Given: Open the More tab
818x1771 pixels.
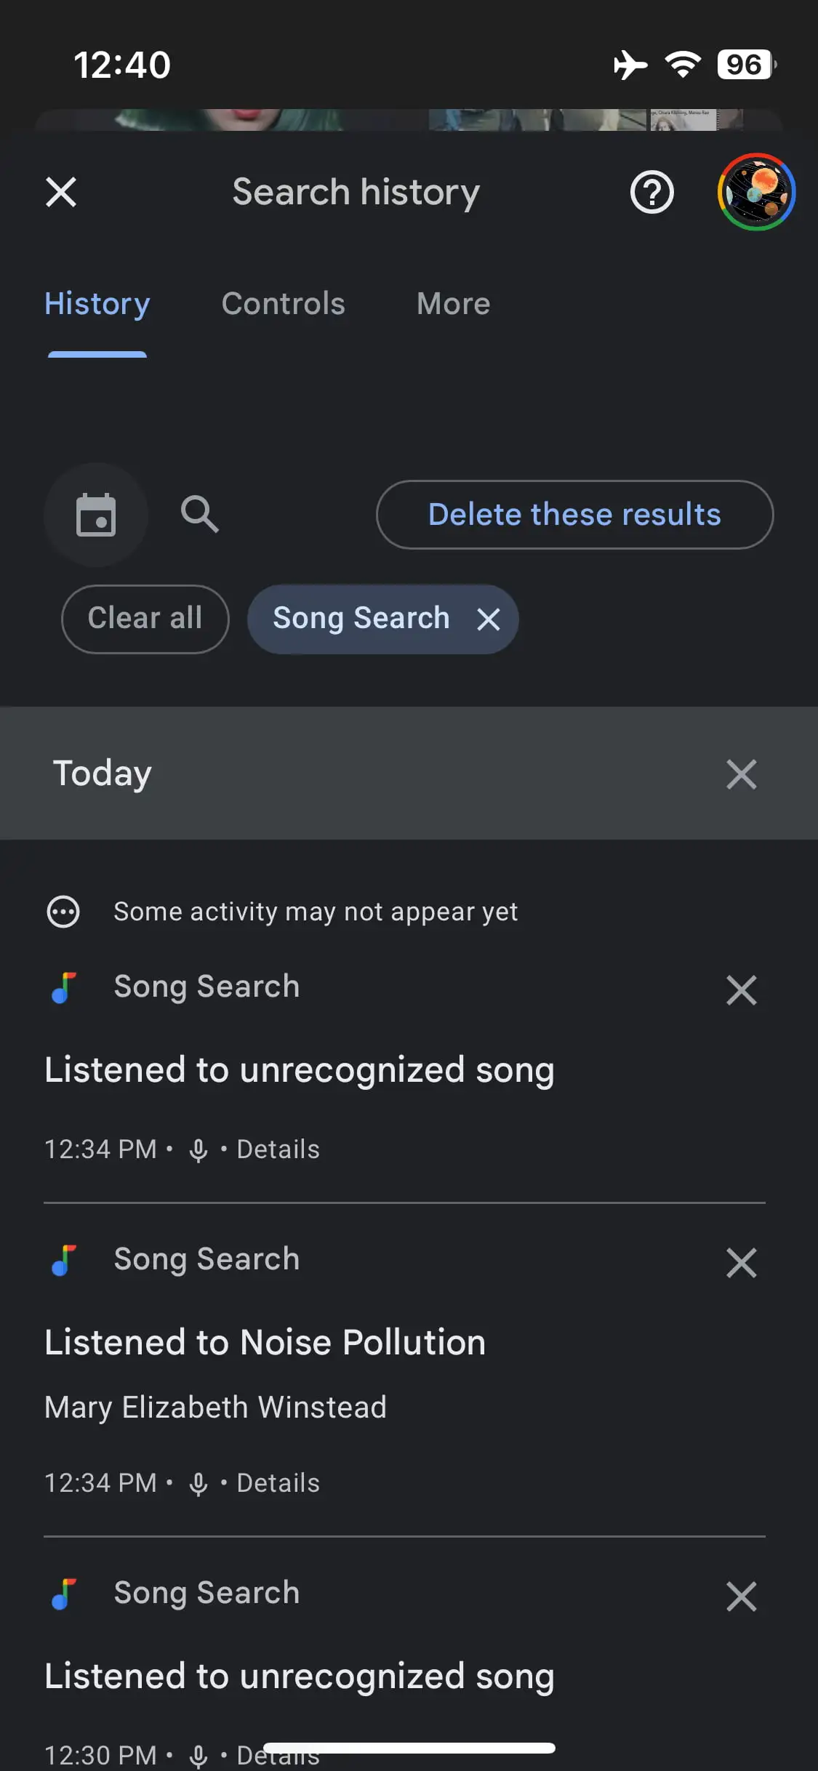Looking at the screenshot, I should (x=453, y=304).
